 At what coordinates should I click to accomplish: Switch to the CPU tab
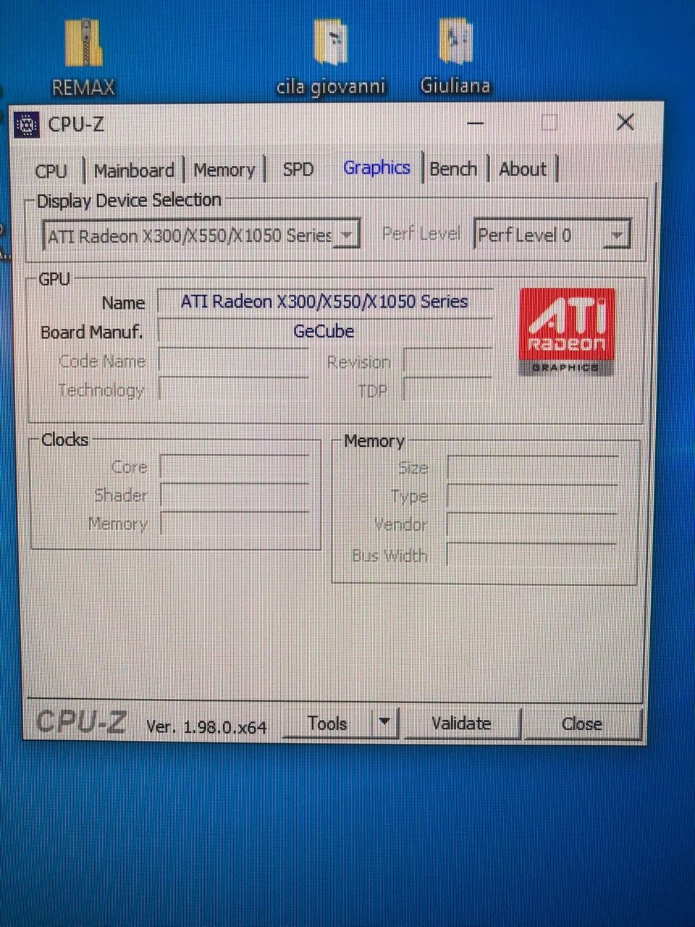(x=51, y=172)
